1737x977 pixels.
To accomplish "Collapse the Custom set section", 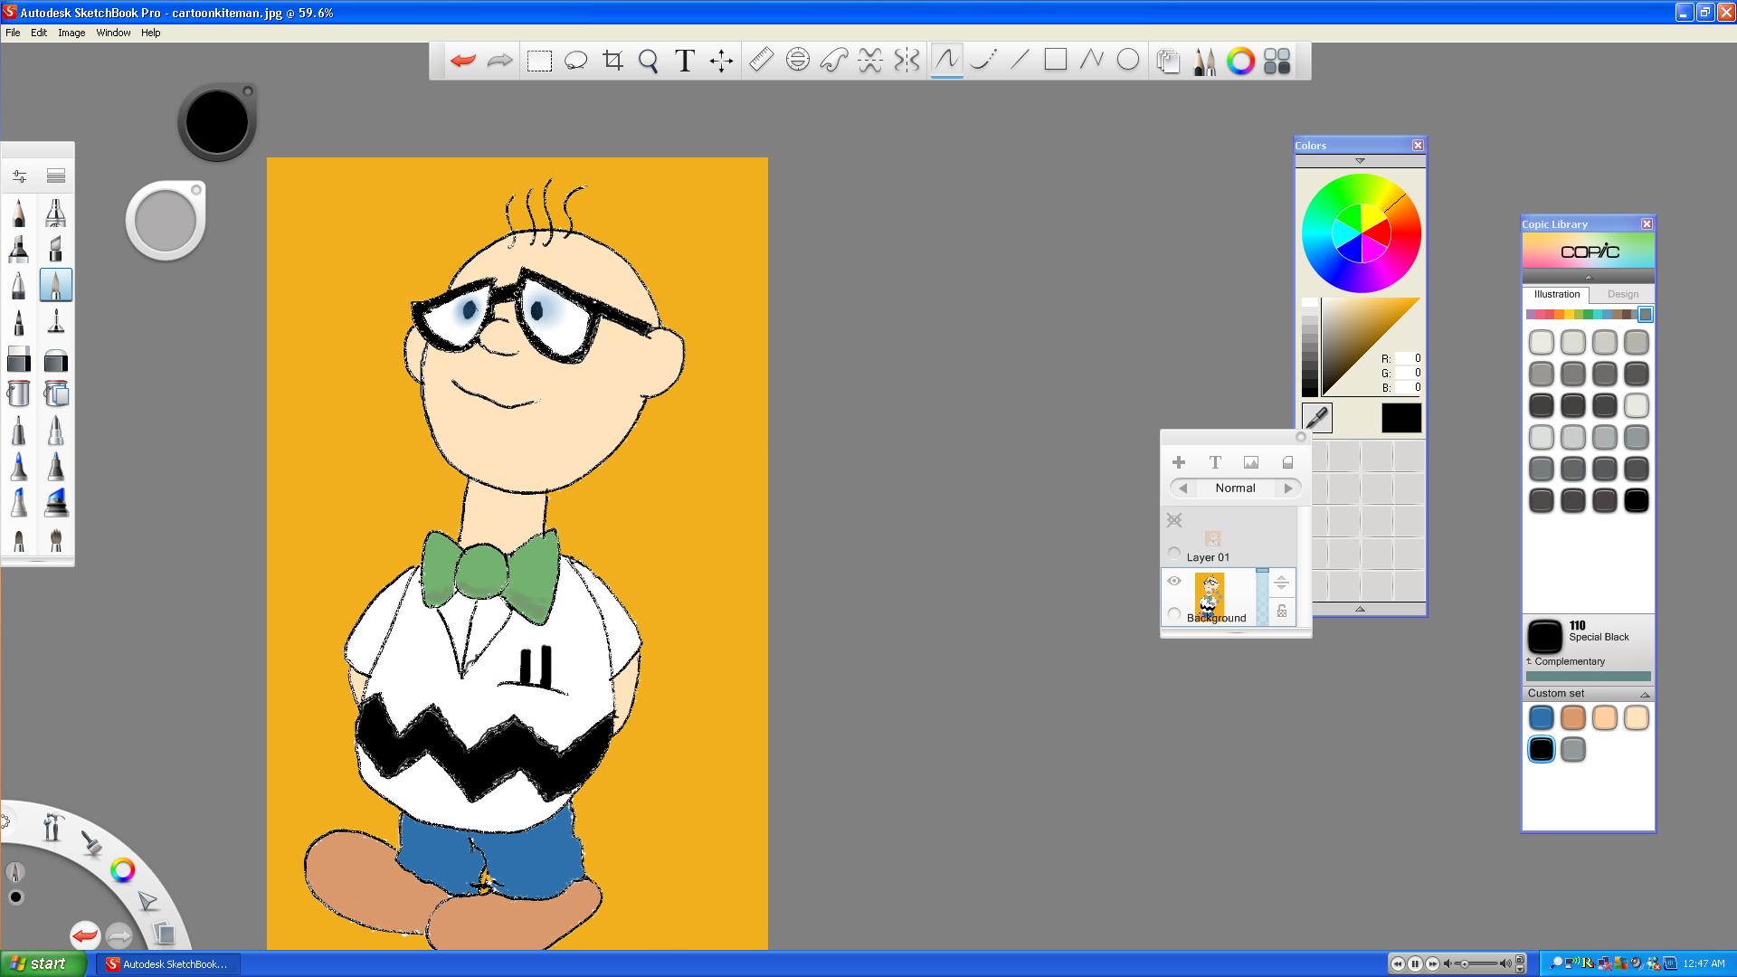I will pos(1645,694).
